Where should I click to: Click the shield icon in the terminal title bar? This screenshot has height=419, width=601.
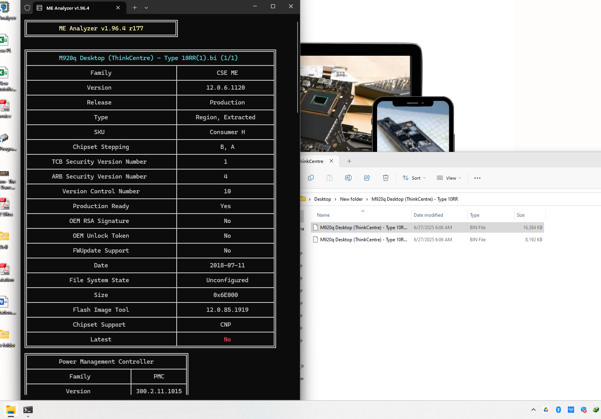point(27,8)
